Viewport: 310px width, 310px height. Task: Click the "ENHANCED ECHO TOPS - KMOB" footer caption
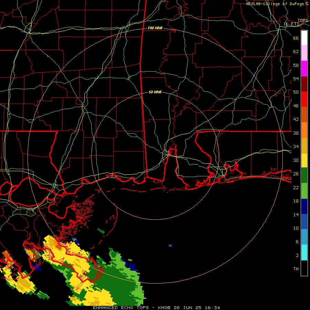pyautogui.click(x=132, y=308)
